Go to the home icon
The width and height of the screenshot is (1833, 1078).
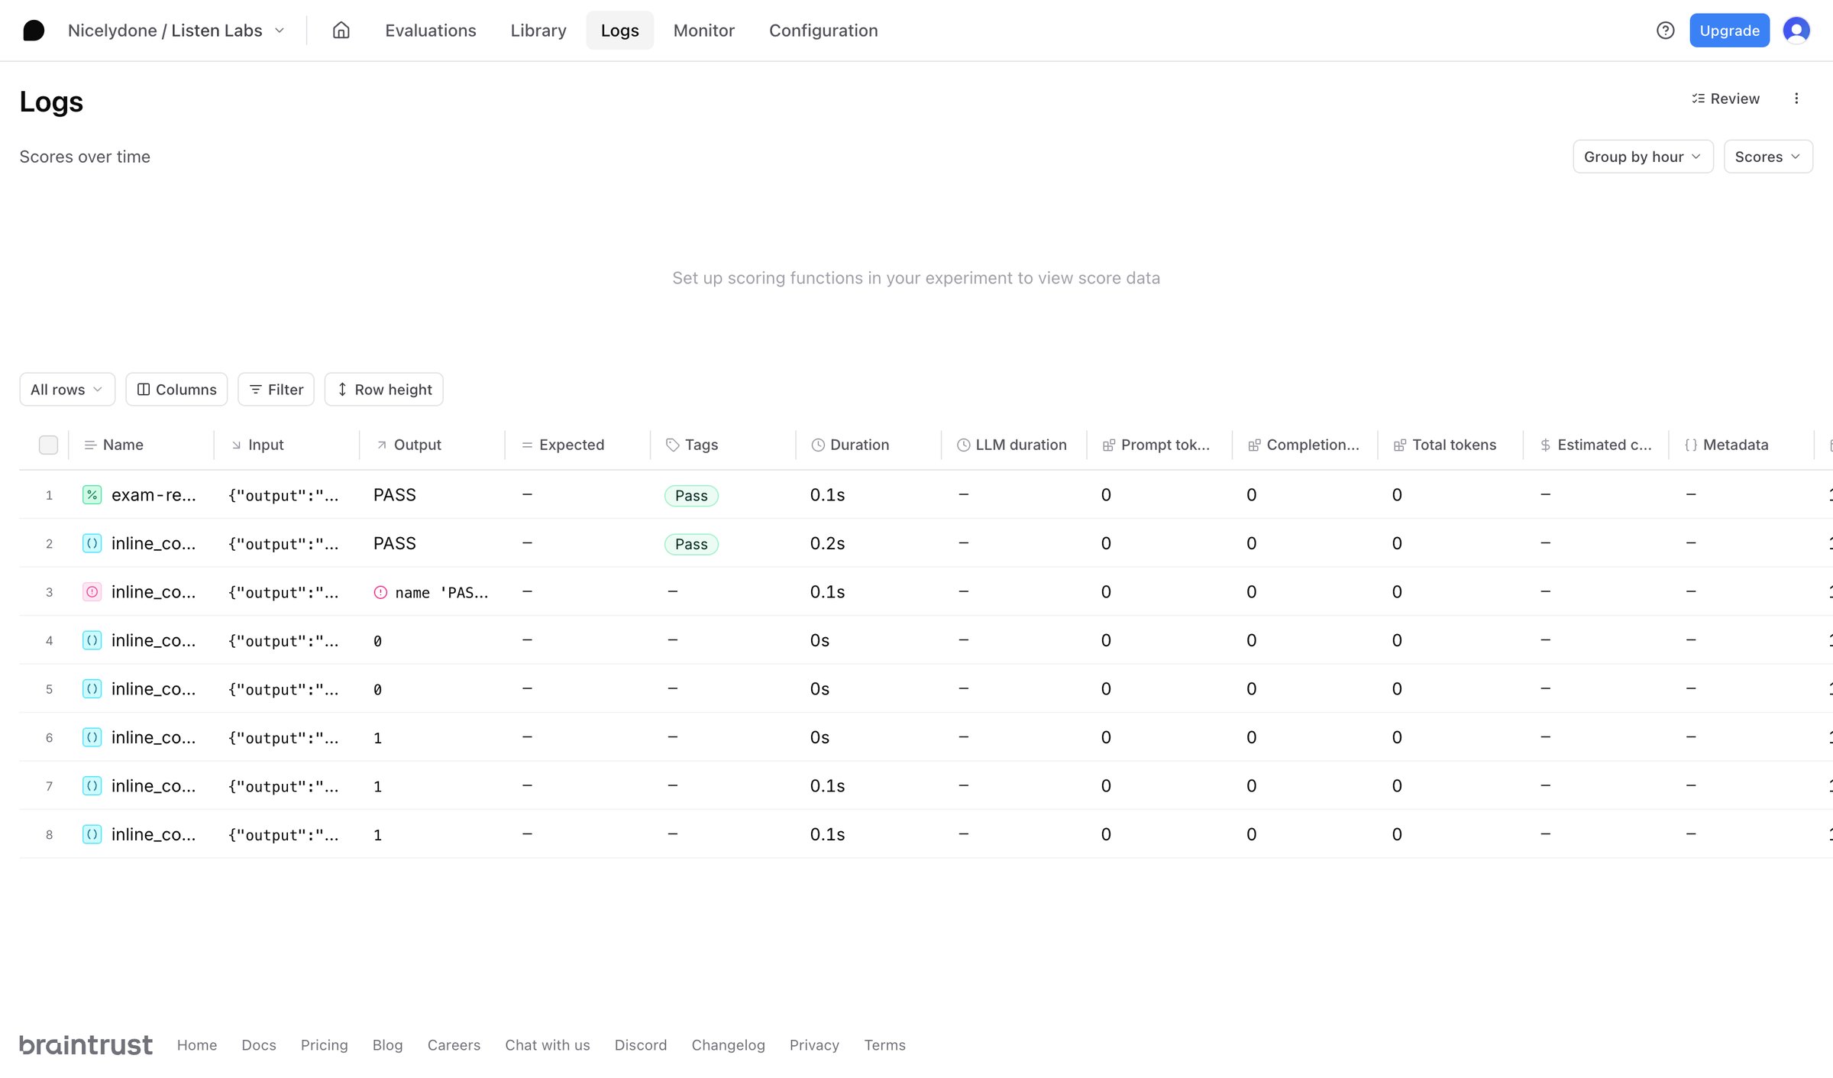click(341, 31)
